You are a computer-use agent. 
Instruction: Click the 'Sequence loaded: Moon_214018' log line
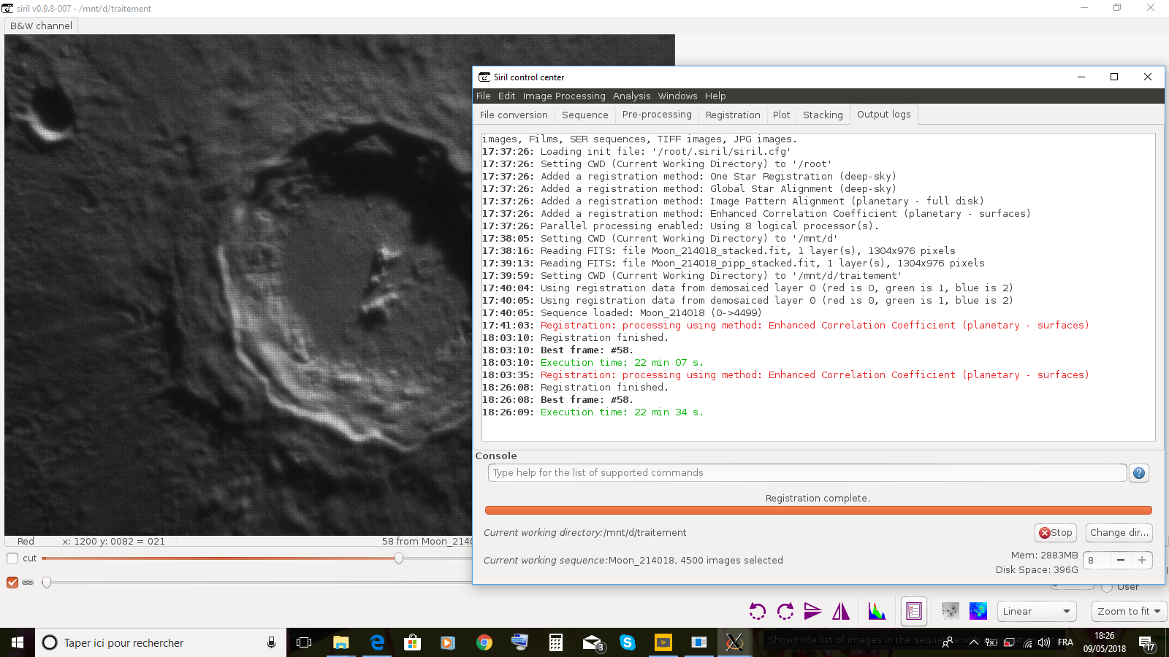622,313
